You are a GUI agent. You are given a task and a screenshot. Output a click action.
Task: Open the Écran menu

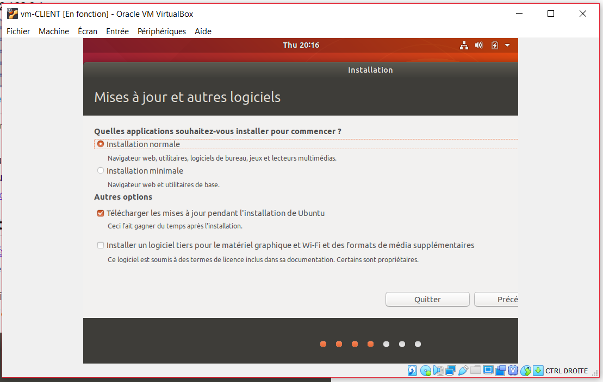88,31
